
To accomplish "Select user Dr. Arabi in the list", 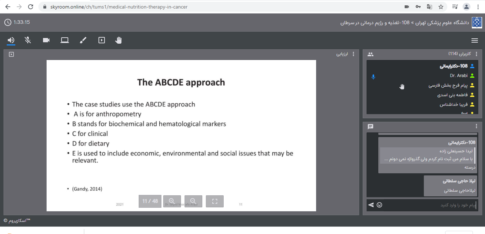I will (x=458, y=76).
